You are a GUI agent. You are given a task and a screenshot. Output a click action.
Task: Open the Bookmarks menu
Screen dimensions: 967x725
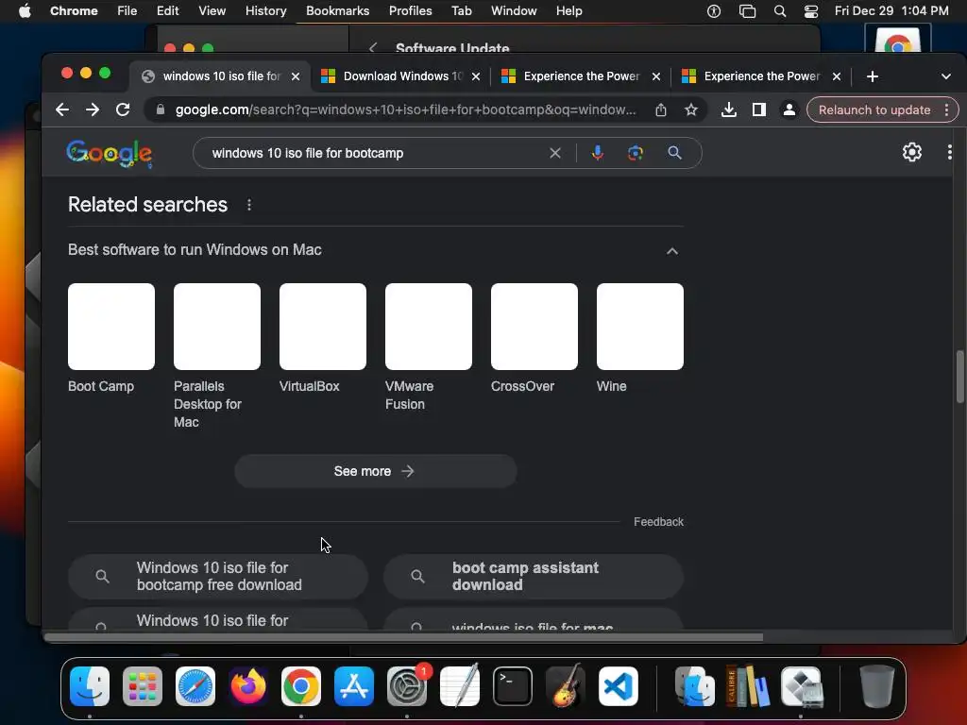337,11
